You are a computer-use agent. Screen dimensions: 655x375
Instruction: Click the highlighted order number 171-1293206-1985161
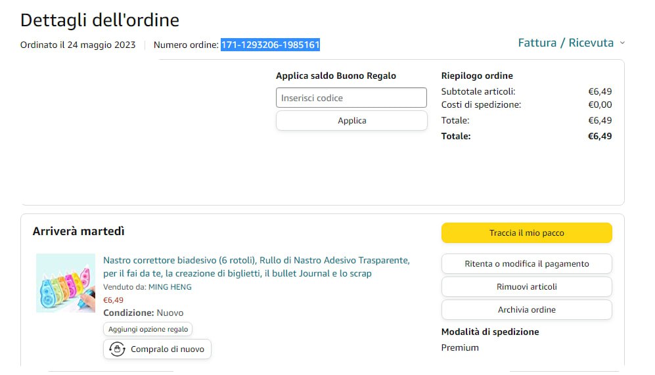[x=270, y=45]
